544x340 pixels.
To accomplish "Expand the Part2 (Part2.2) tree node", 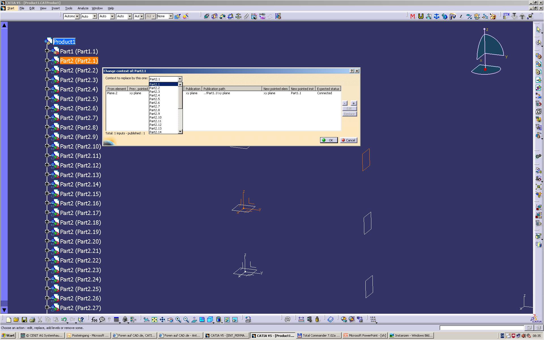I will (x=47, y=70).
